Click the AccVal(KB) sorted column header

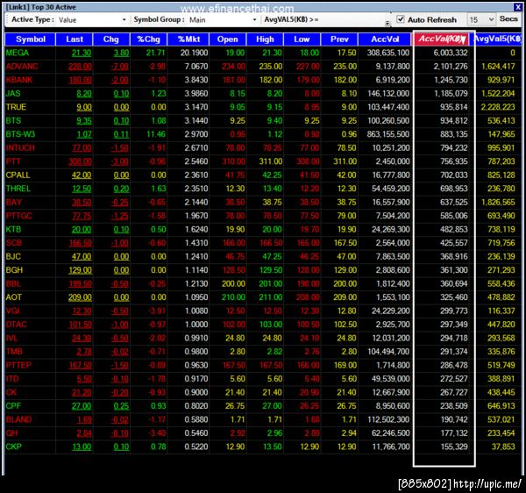pos(442,39)
